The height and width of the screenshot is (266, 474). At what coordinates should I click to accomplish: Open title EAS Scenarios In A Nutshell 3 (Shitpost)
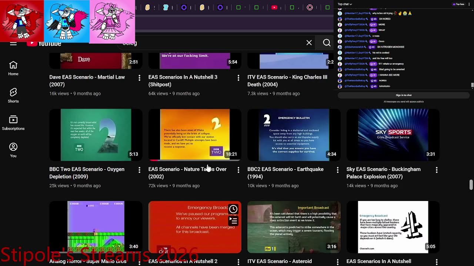[183, 81]
